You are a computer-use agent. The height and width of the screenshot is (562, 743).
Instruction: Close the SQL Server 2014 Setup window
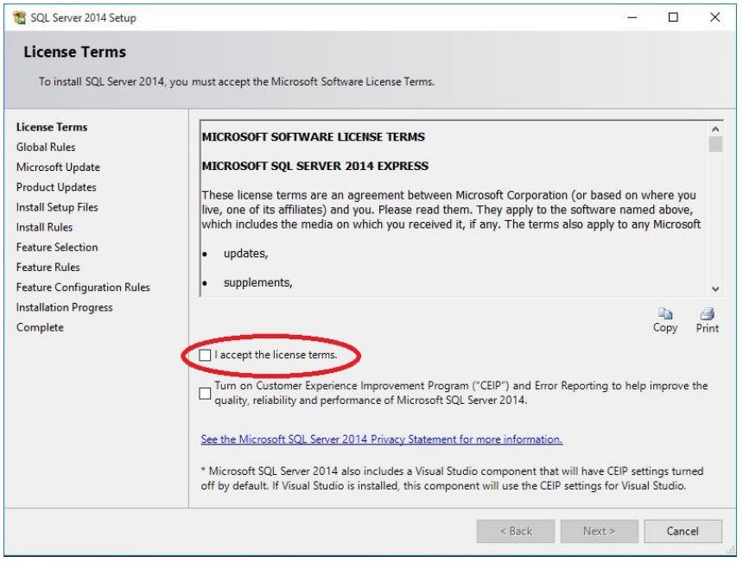point(714,17)
